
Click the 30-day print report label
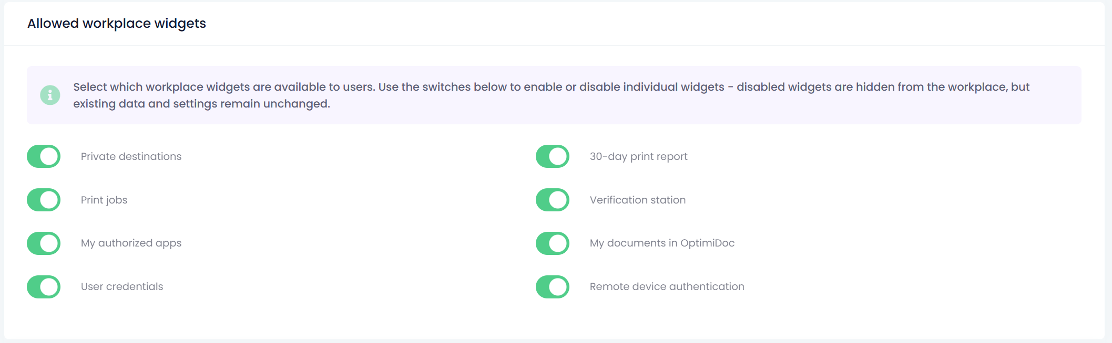(638, 156)
